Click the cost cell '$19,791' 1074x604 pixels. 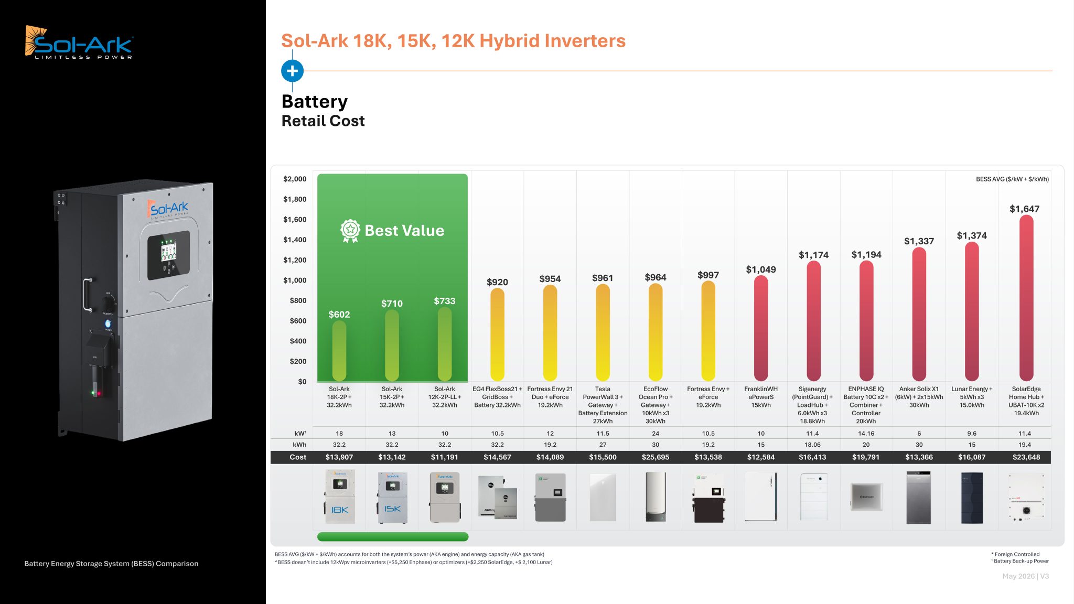[866, 457]
